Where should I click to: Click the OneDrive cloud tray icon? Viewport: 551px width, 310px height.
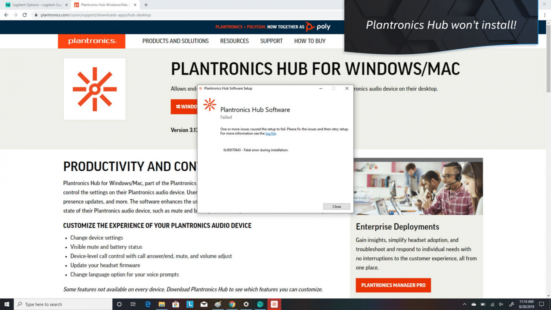(x=474, y=304)
